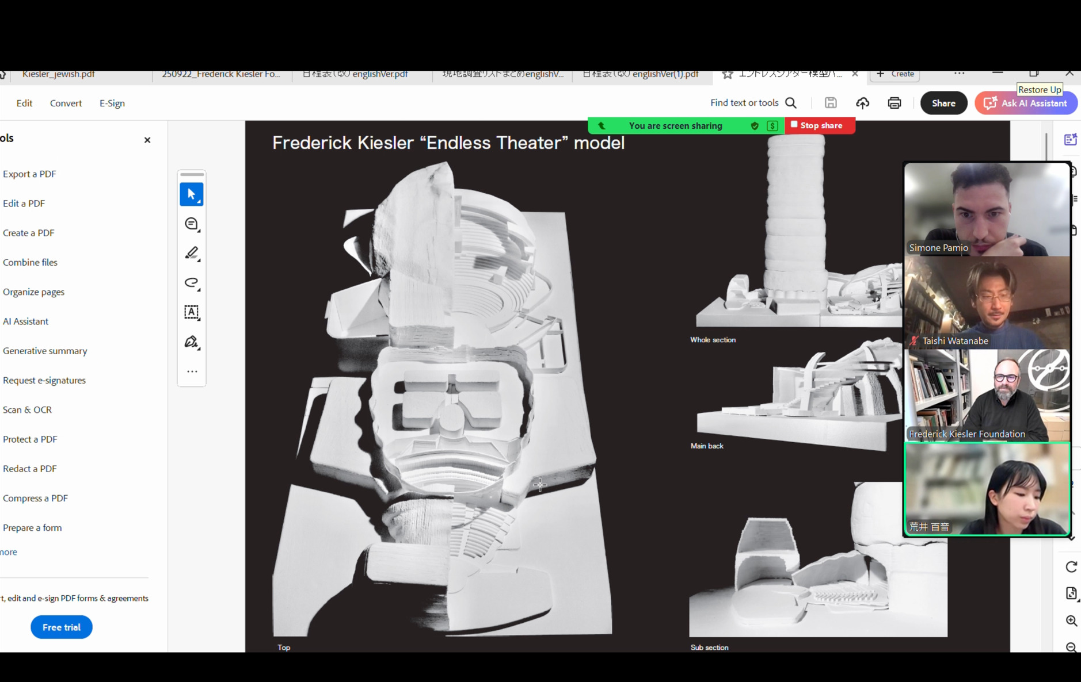Click the zoom in magnifier icon

tap(1071, 620)
